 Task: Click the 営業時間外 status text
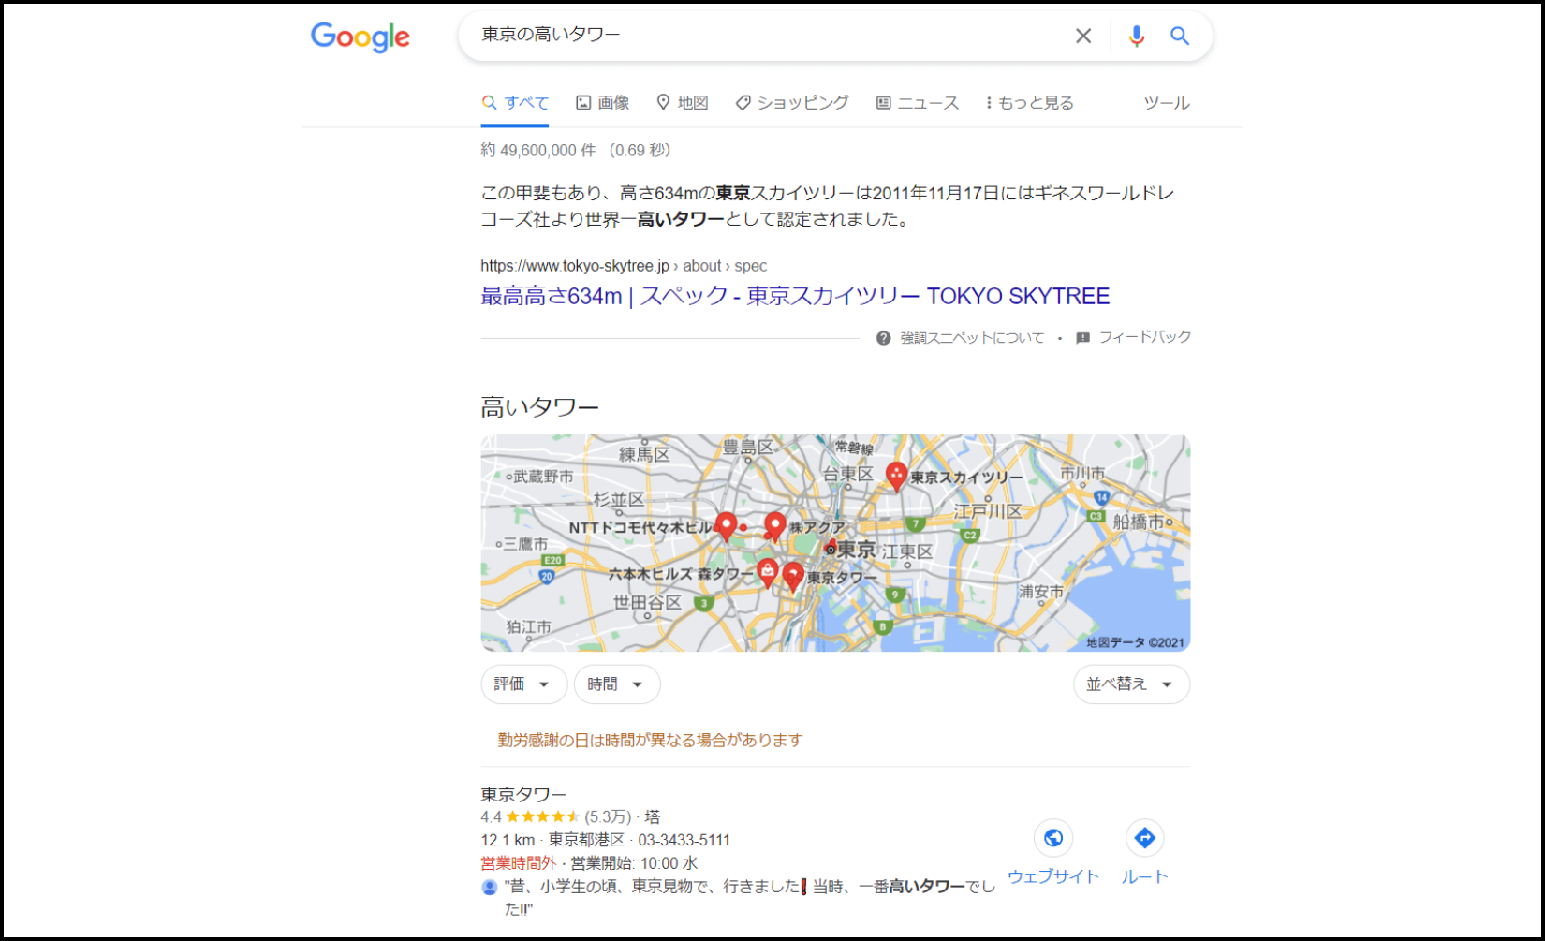518,863
